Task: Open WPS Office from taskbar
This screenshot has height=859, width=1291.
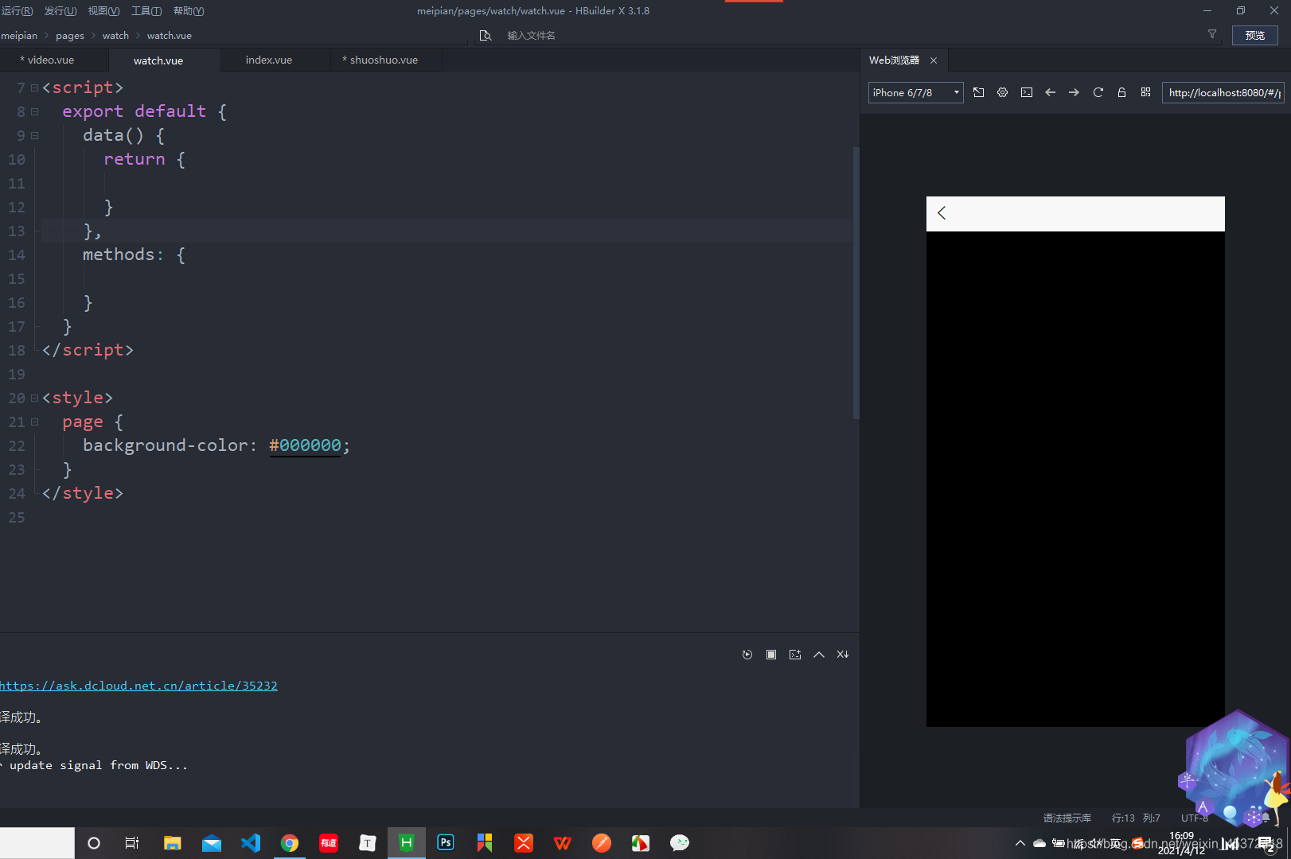Action: click(563, 843)
